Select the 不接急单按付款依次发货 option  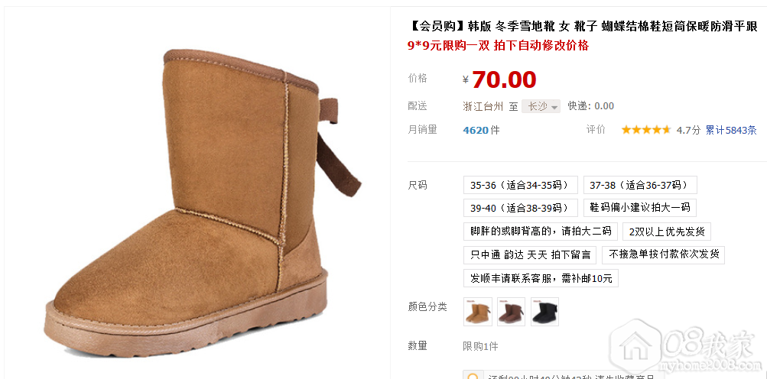pos(663,254)
